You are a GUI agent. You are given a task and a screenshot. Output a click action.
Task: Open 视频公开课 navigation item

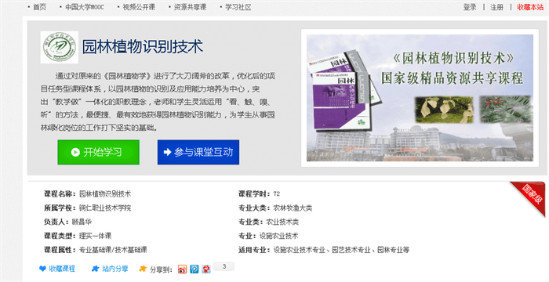(139, 7)
